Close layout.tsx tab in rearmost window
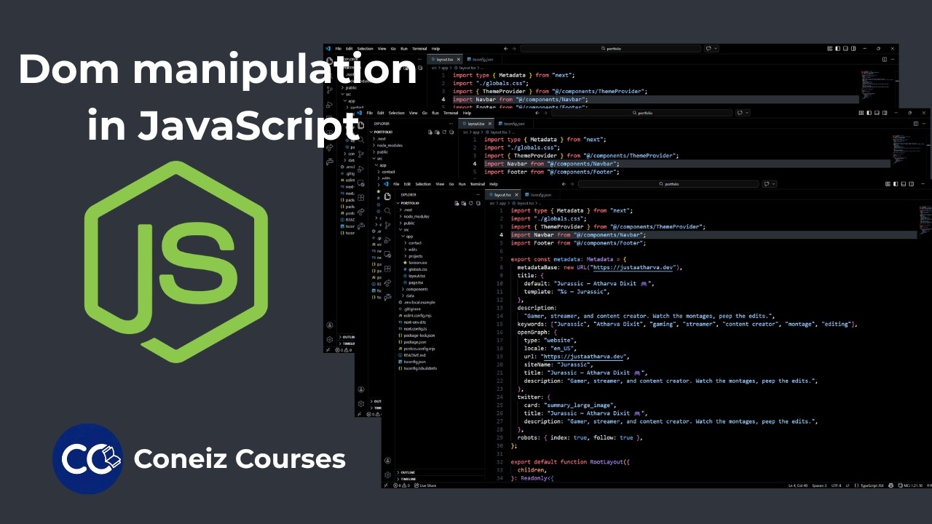The image size is (932, 524). click(459, 60)
